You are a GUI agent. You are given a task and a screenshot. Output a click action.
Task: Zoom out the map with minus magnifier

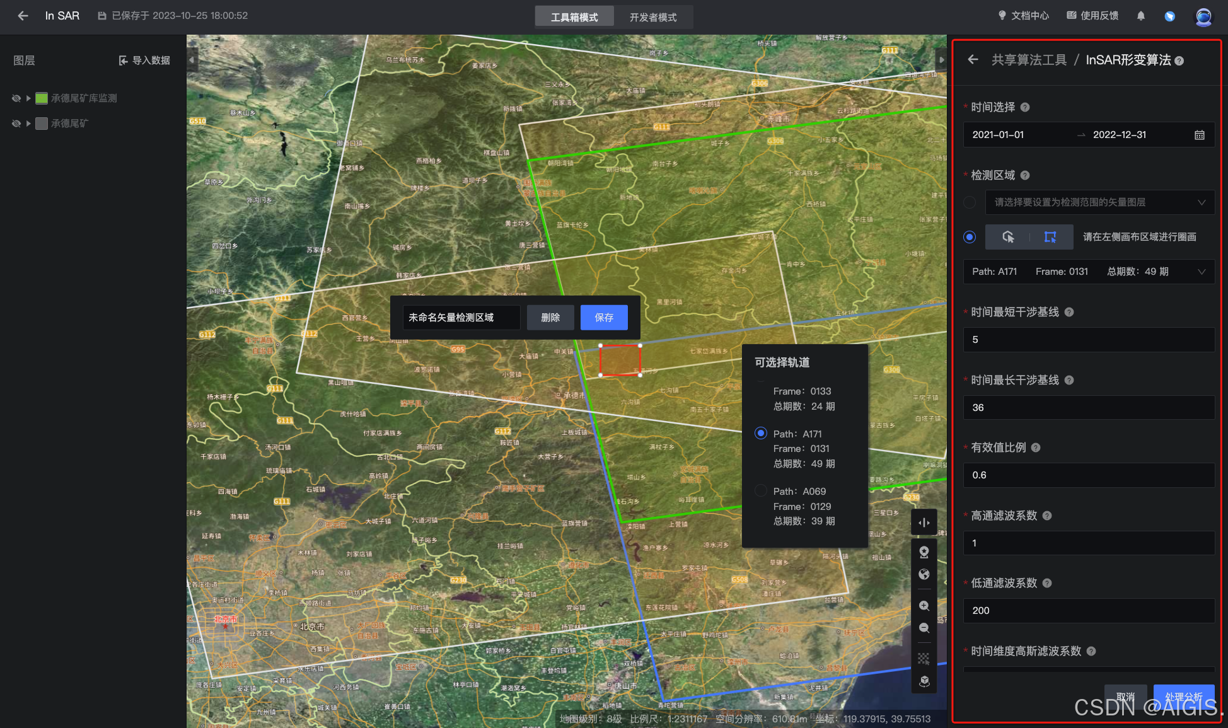coord(924,628)
